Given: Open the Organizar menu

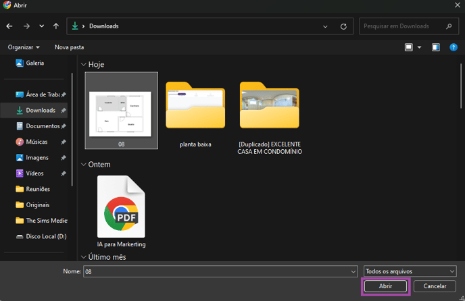Looking at the screenshot, I should coord(24,47).
